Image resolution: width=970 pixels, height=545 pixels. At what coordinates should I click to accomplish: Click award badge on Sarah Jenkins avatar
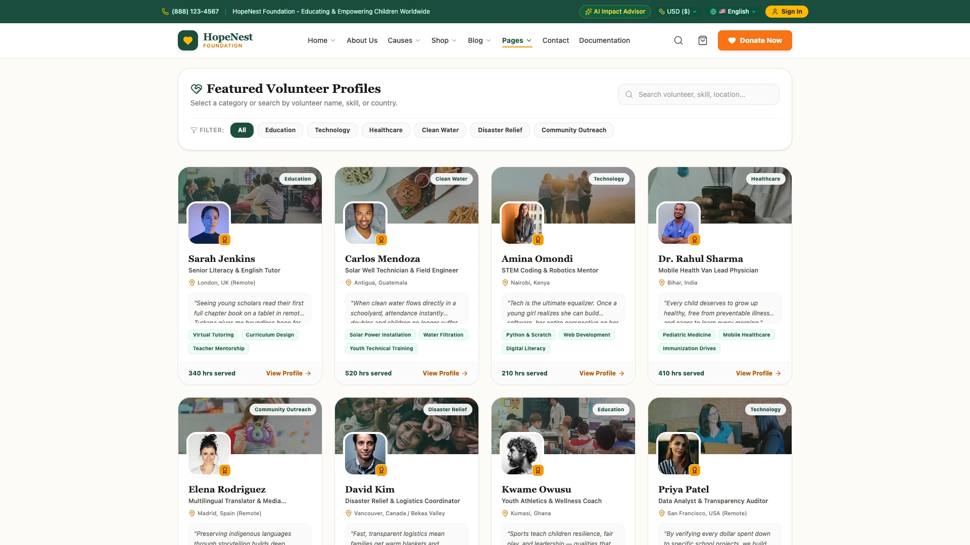(225, 240)
